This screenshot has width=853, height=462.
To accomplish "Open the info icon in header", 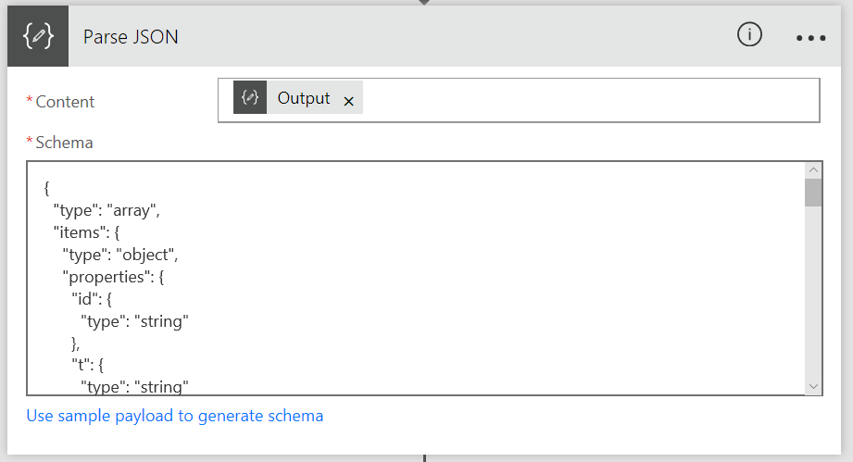I will click(x=749, y=35).
